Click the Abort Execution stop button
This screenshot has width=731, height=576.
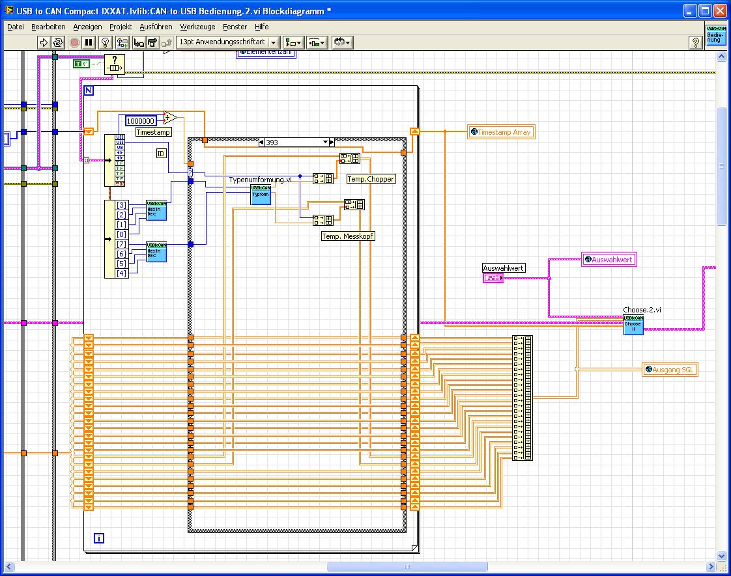coord(74,42)
